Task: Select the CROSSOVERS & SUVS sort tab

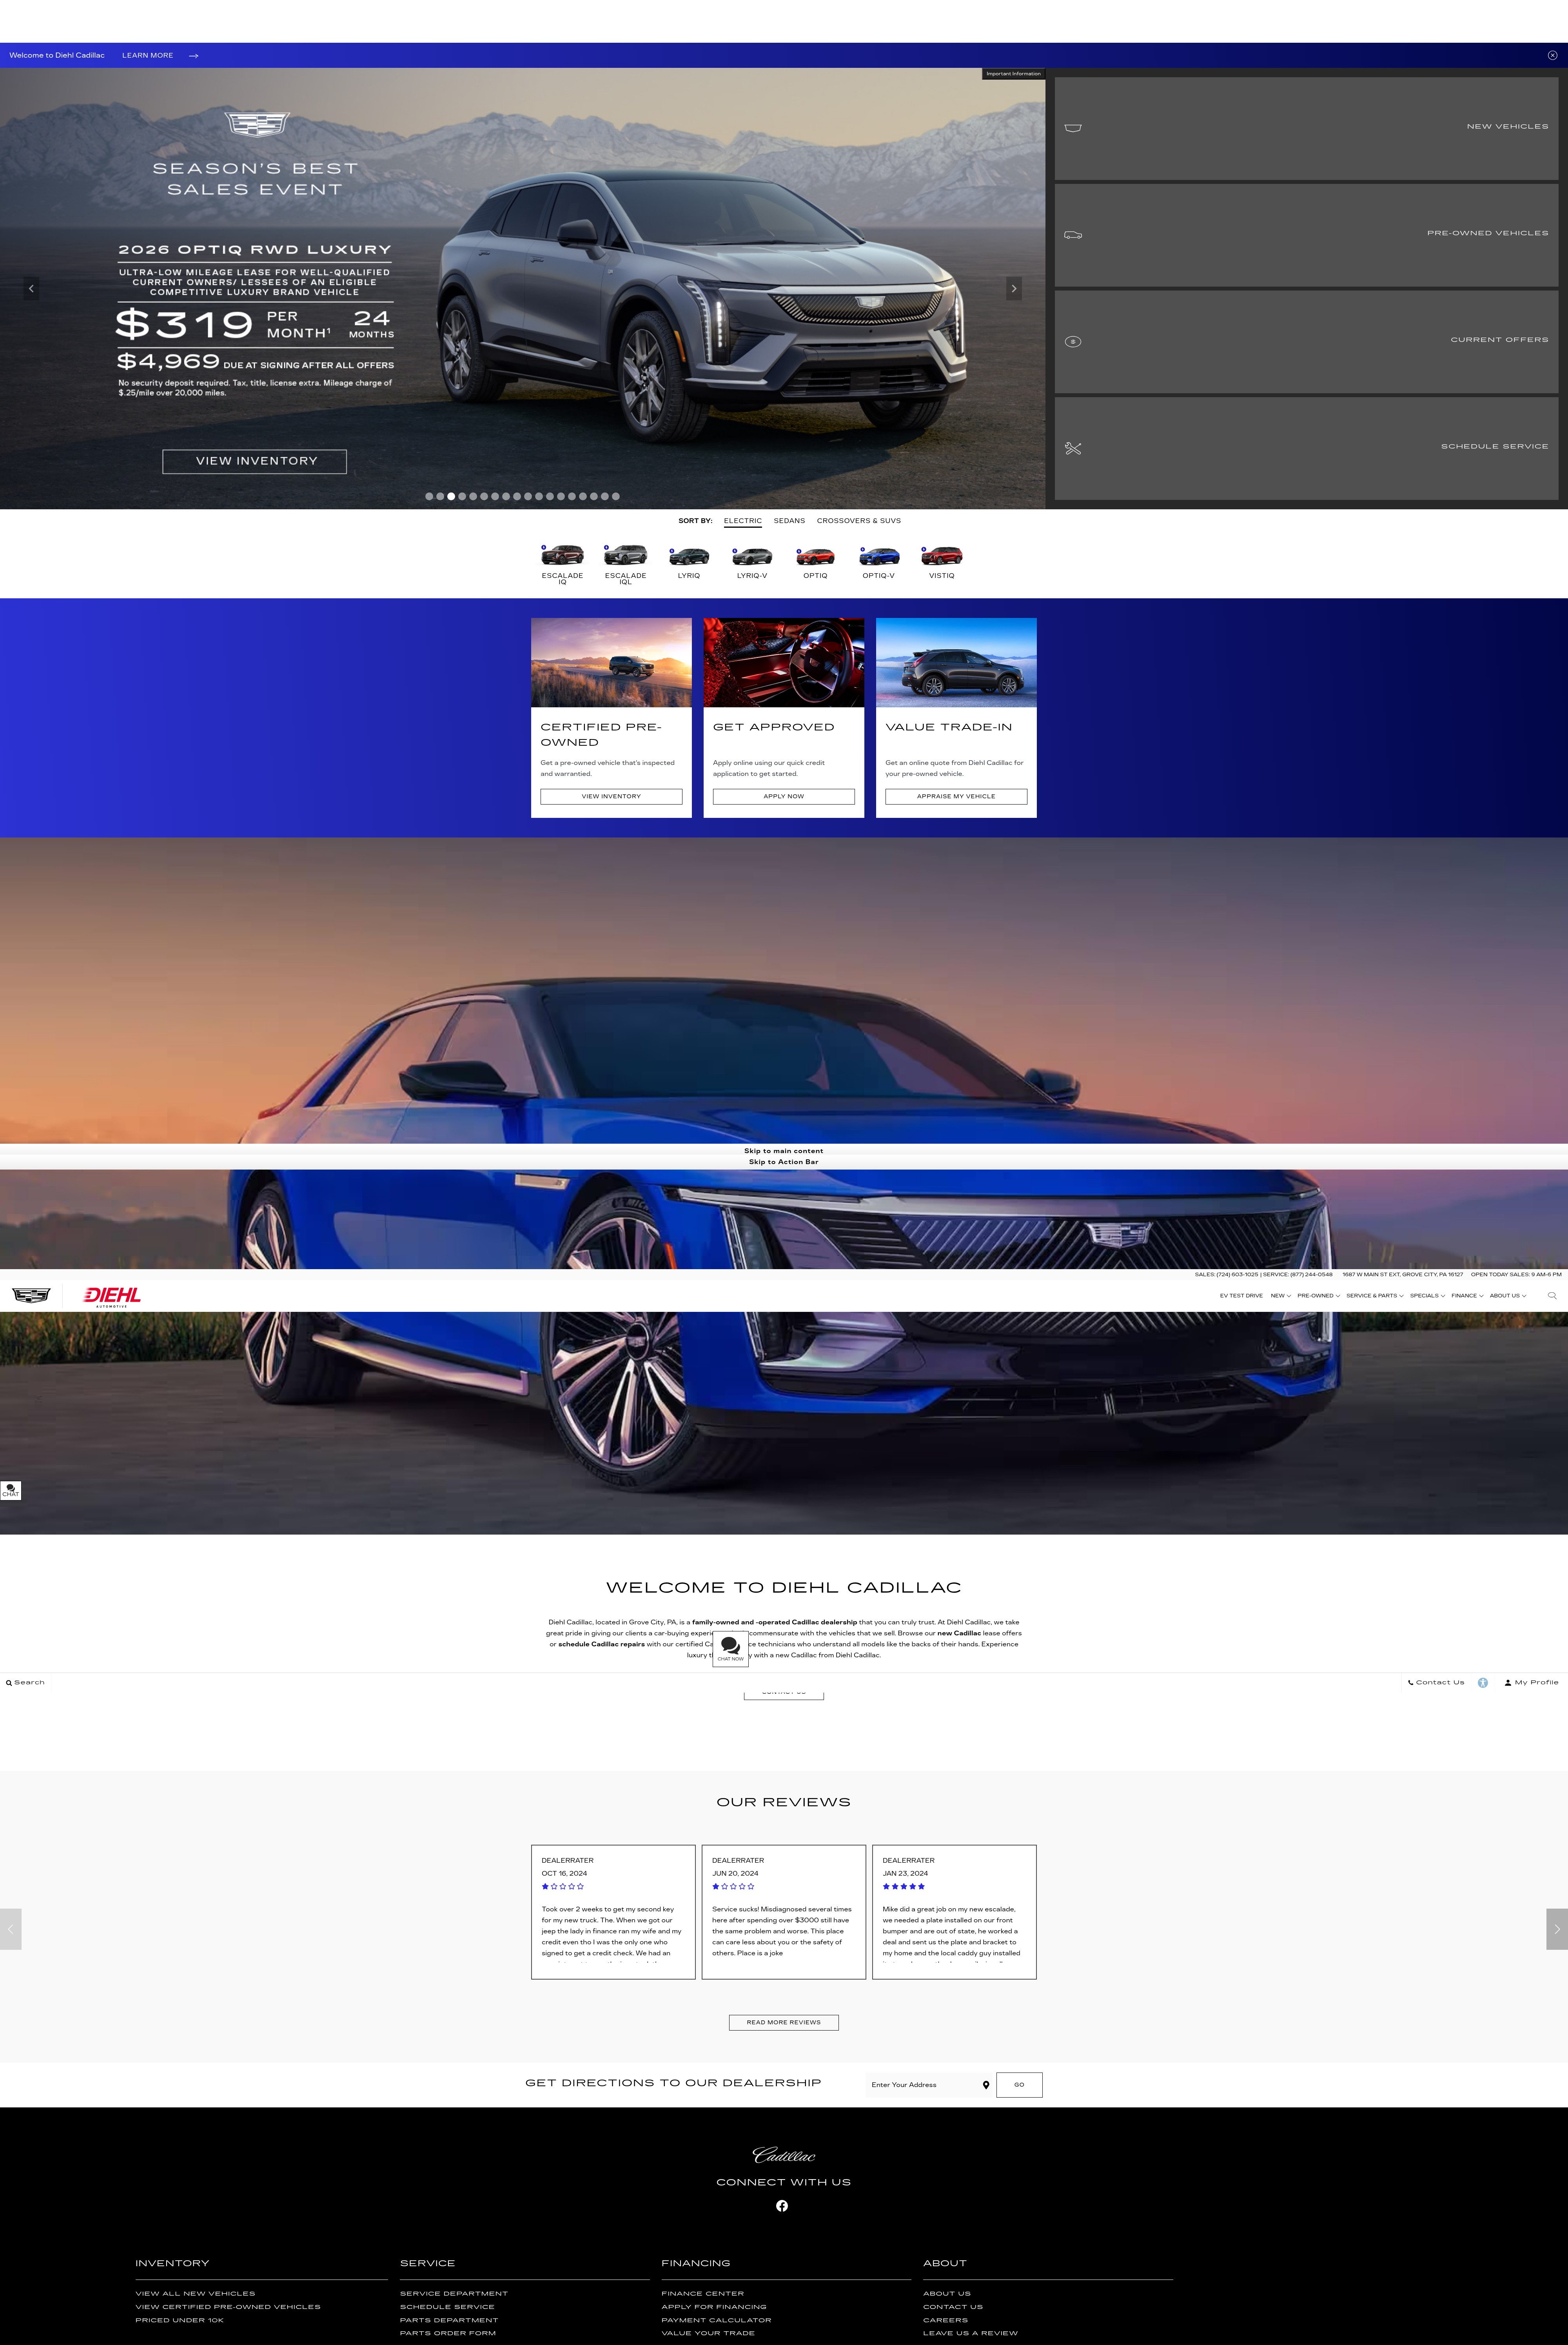Action: pyautogui.click(x=858, y=521)
